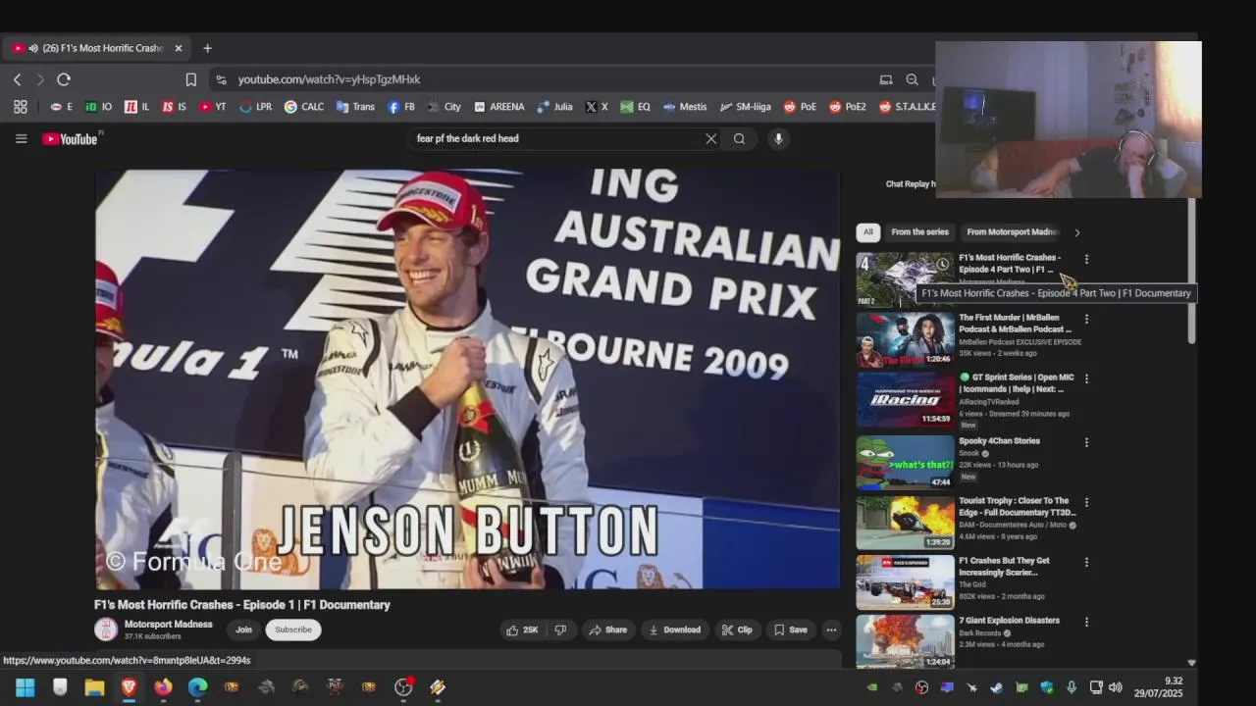Switch to Microsoft Edge in taskbar
Image resolution: width=1256 pixels, height=706 pixels.
coord(197,687)
